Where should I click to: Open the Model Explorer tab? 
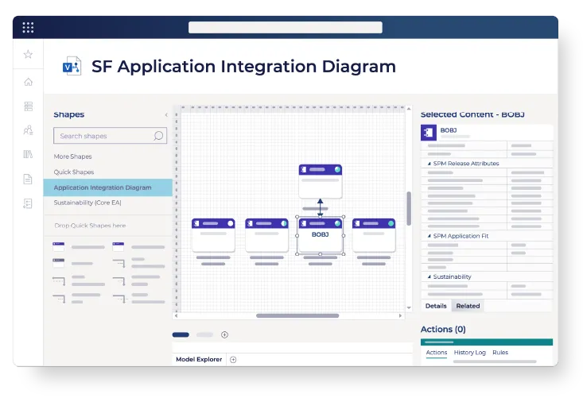199,359
